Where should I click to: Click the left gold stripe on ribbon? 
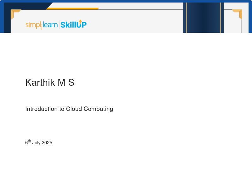(186, 17)
